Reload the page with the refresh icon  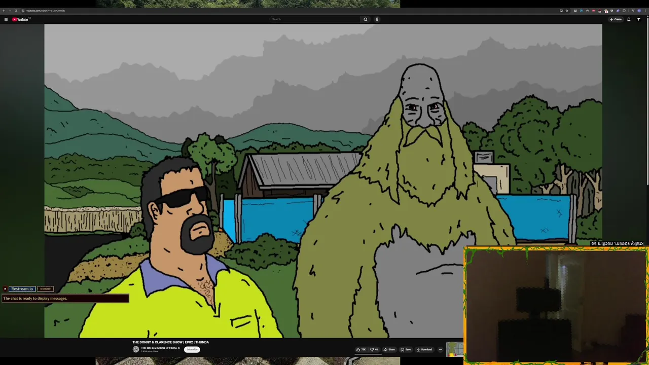pyautogui.click(x=16, y=11)
